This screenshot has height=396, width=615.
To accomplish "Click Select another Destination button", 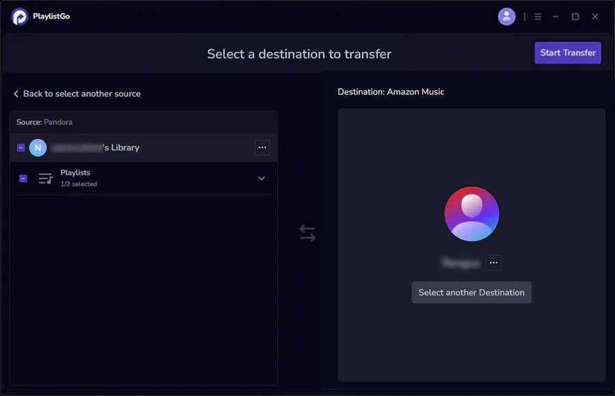I will point(471,293).
